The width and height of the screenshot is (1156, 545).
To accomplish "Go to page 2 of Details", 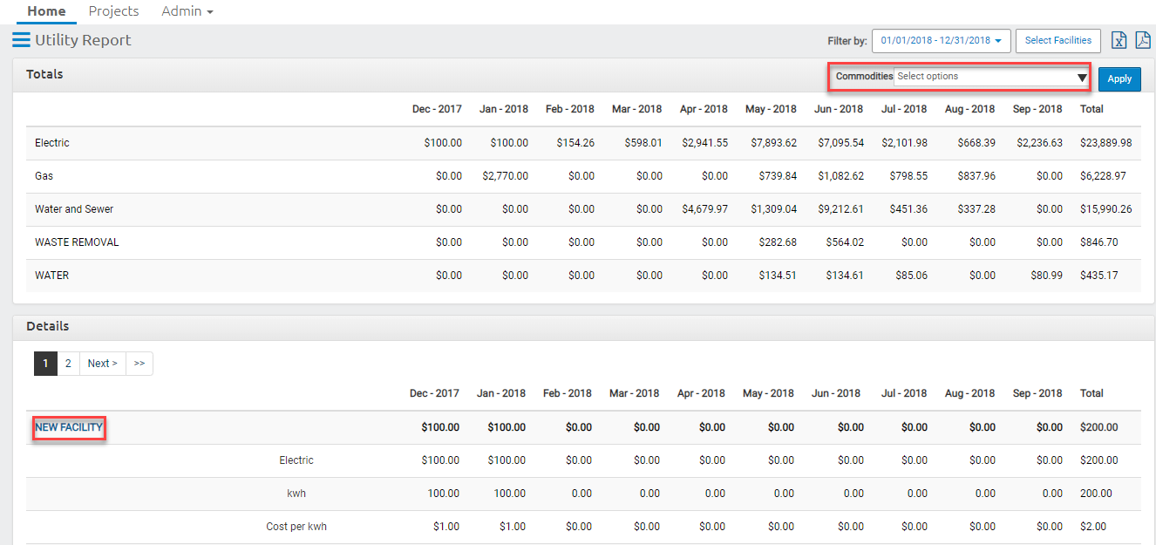I will [x=68, y=364].
